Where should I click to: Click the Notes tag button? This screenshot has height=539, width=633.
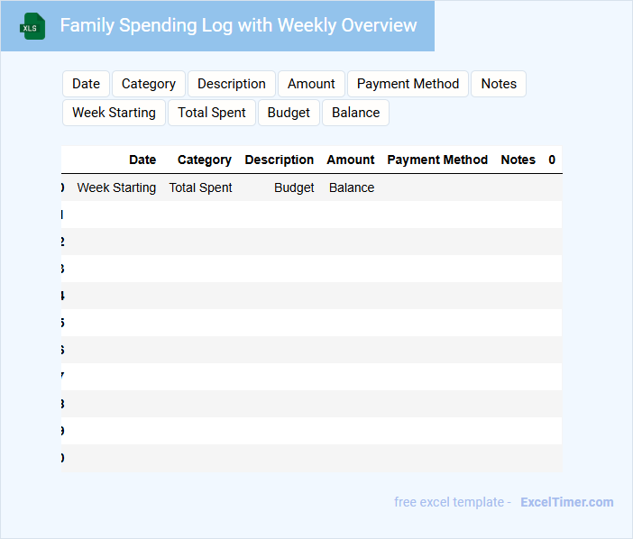499,84
